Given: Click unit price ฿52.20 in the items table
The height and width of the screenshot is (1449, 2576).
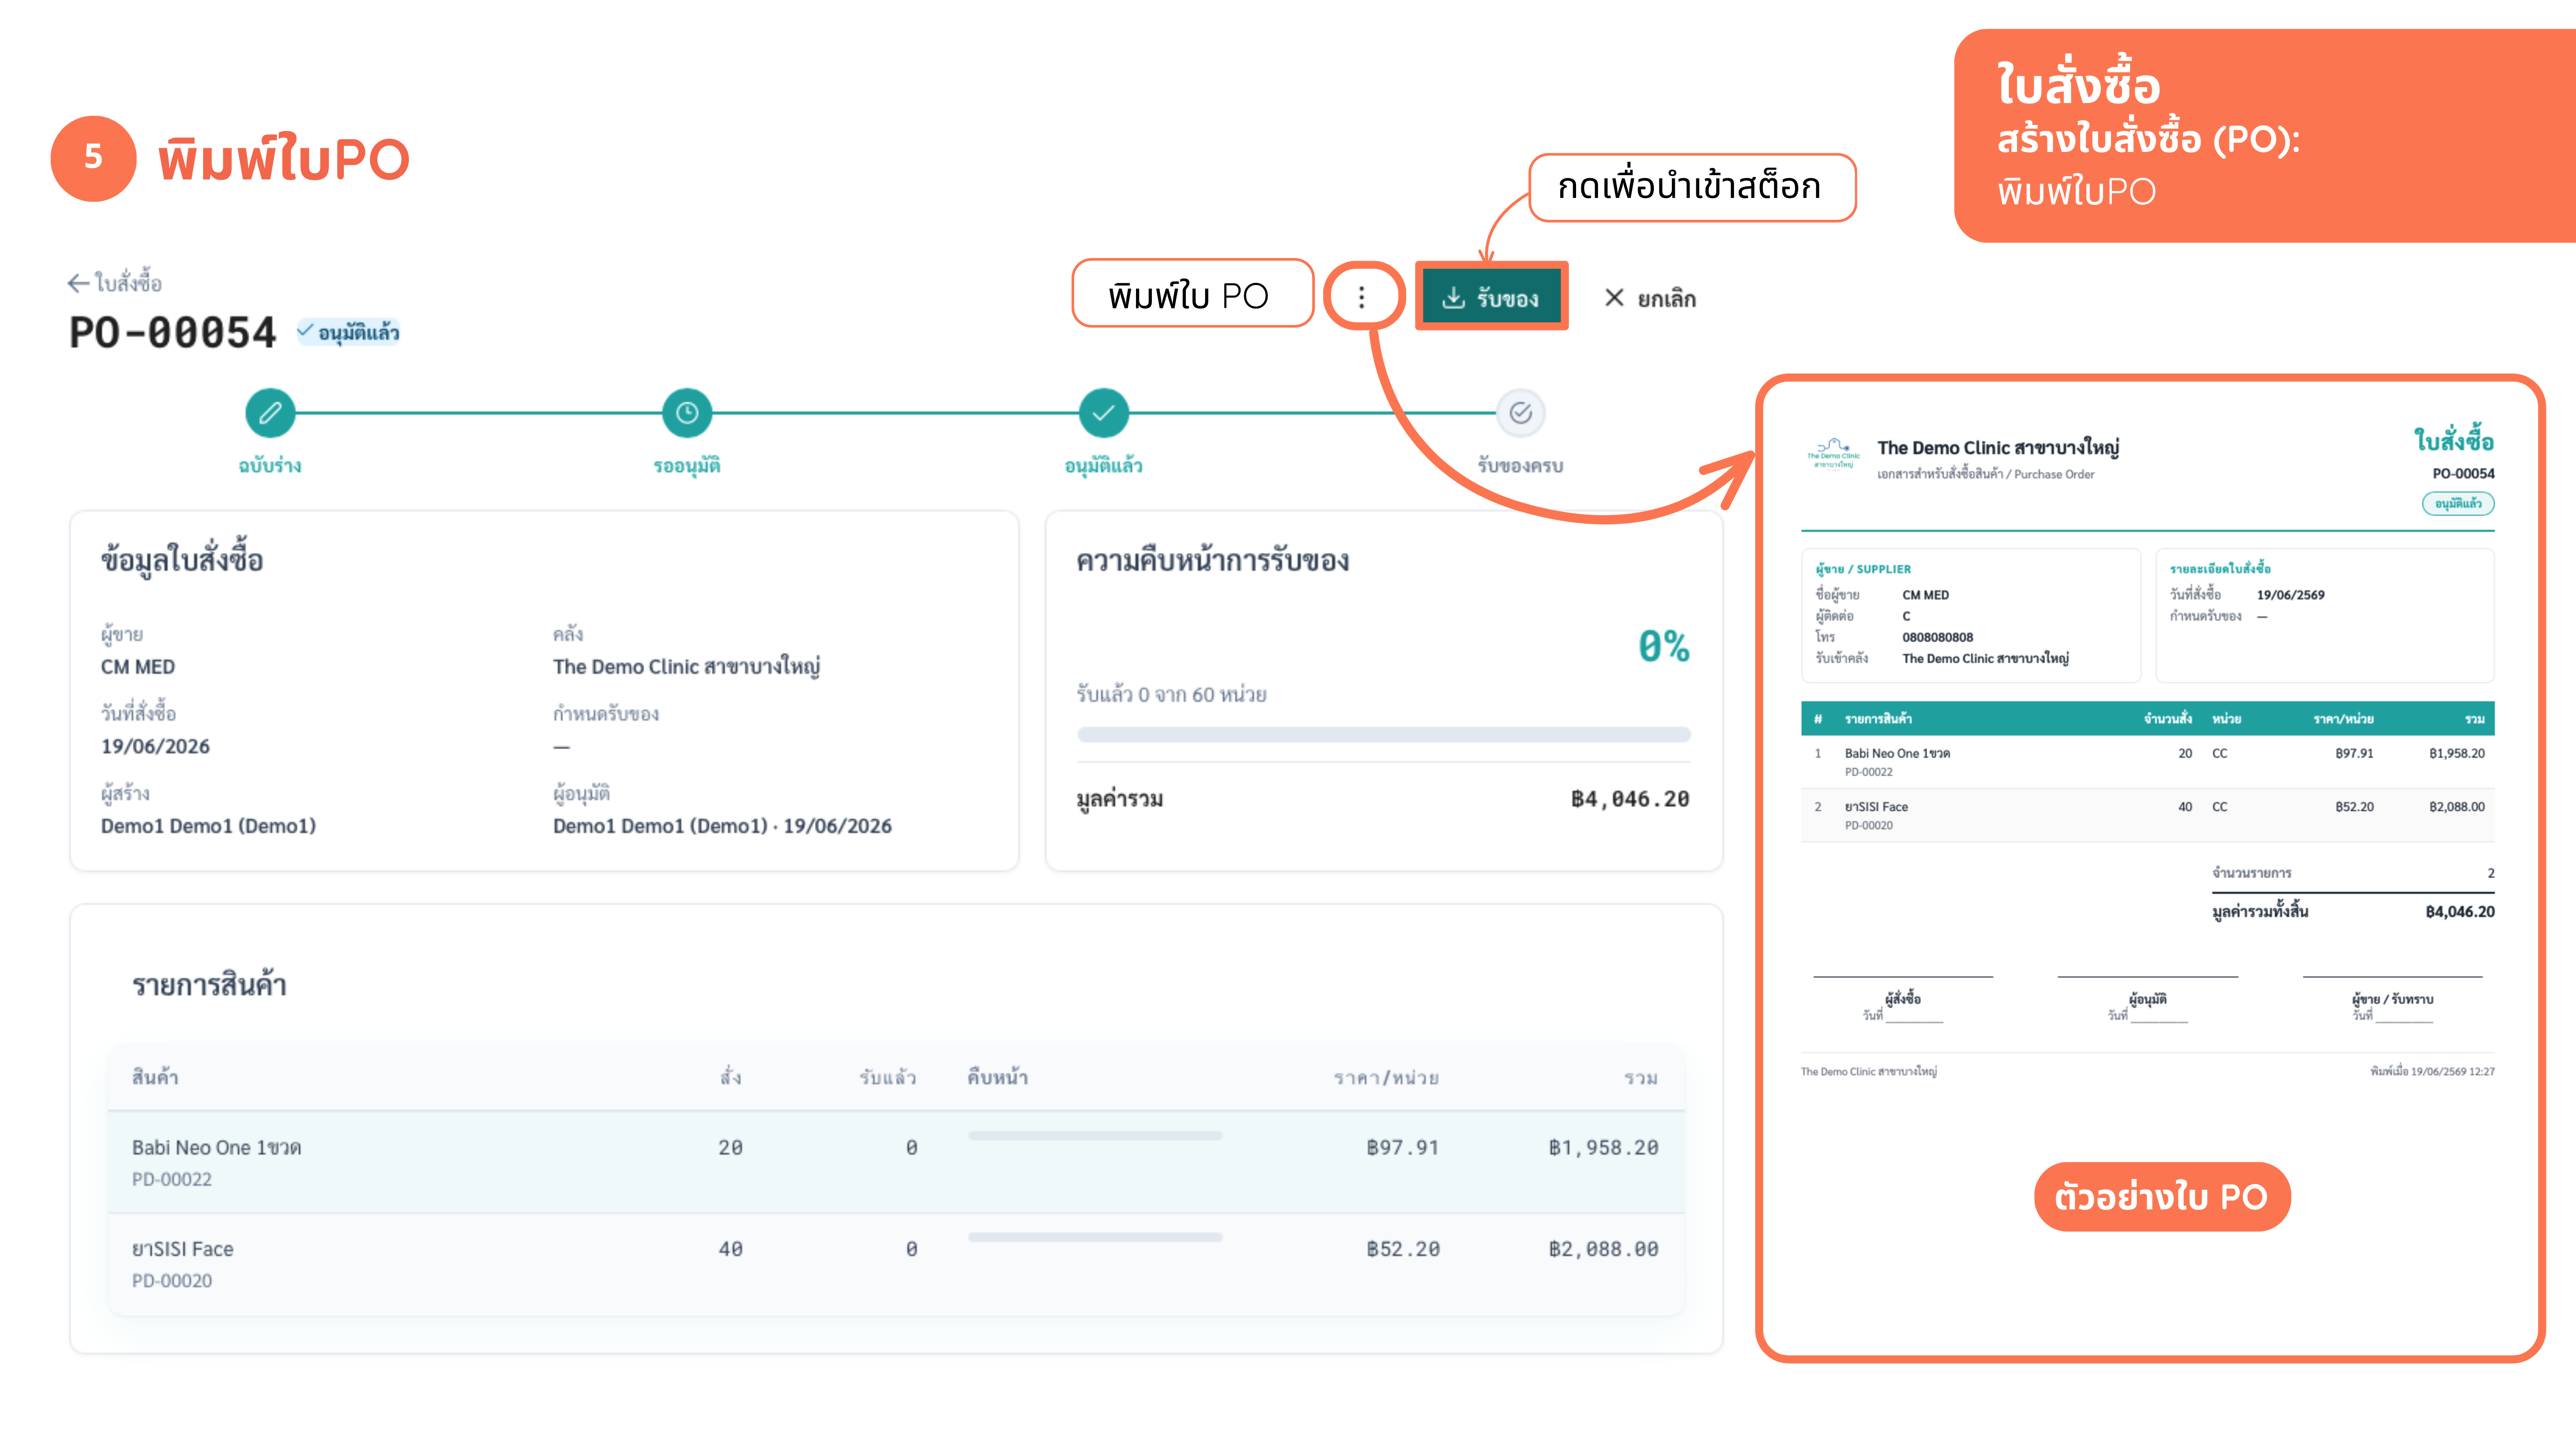Looking at the screenshot, I should 1402,1249.
